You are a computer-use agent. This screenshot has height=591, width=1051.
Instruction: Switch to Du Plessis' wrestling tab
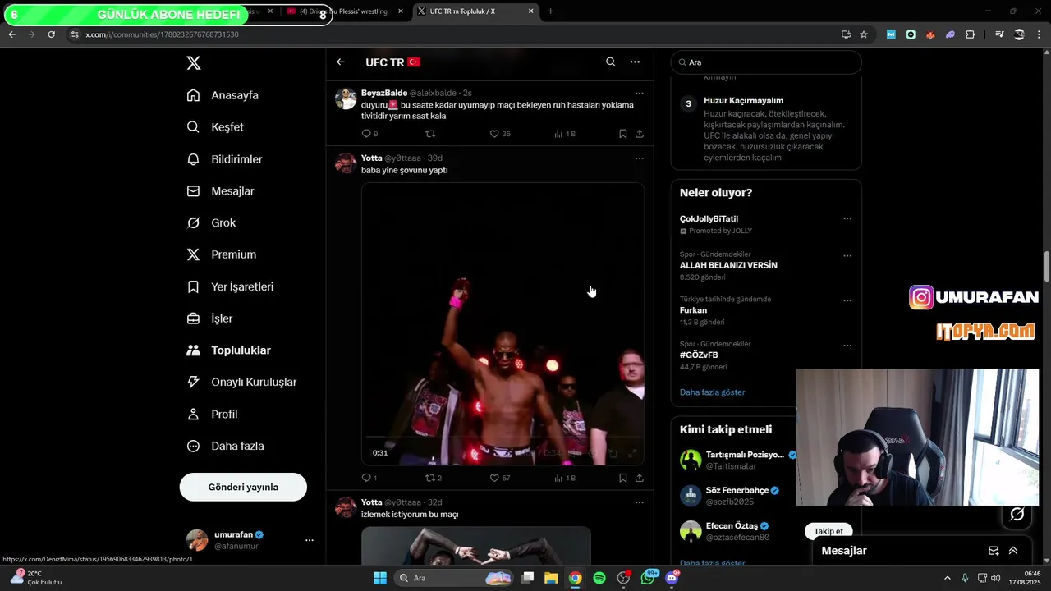point(345,11)
